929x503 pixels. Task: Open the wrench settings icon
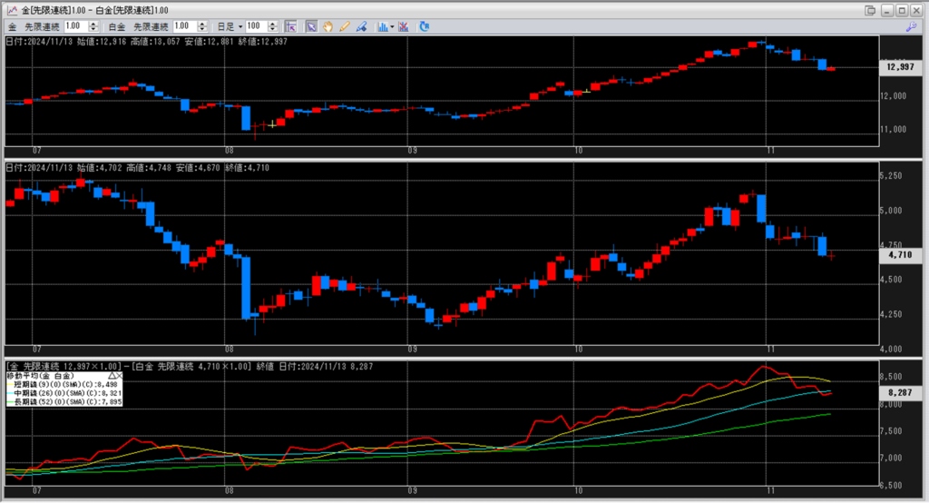click(x=911, y=26)
